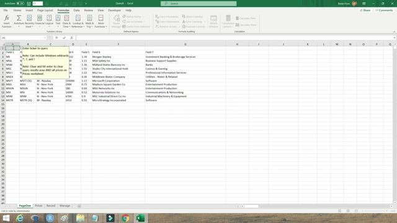Select cell with Microsoft Corporation
Image resolution: width=397 pixels, height=223 pixels.
pos(118,81)
